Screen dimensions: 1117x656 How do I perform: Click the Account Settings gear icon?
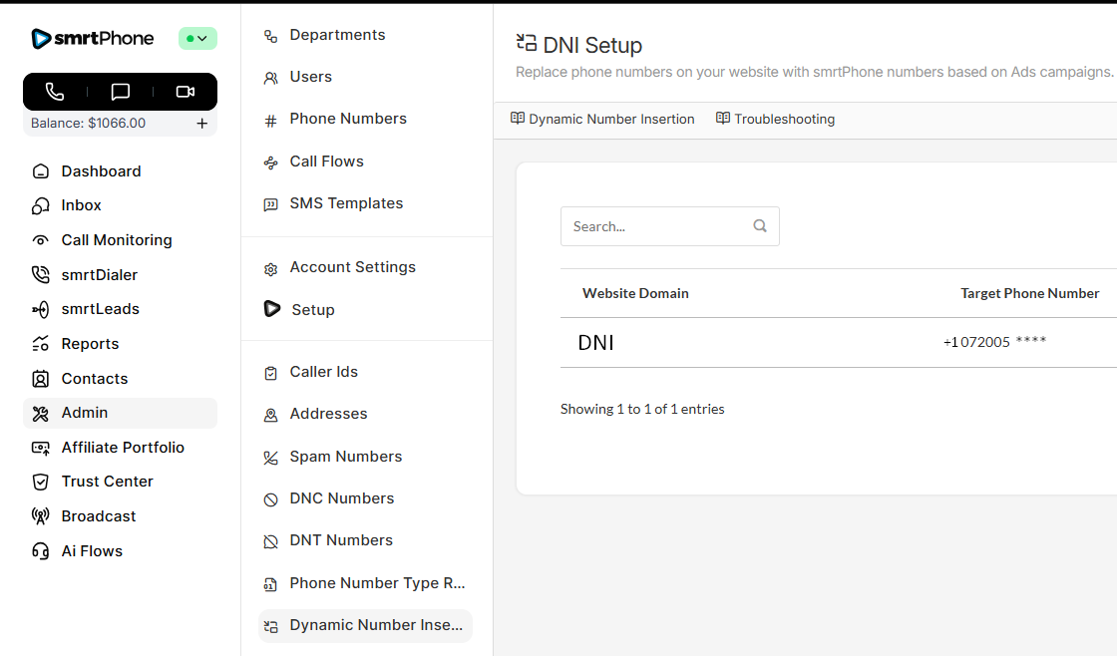270,268
